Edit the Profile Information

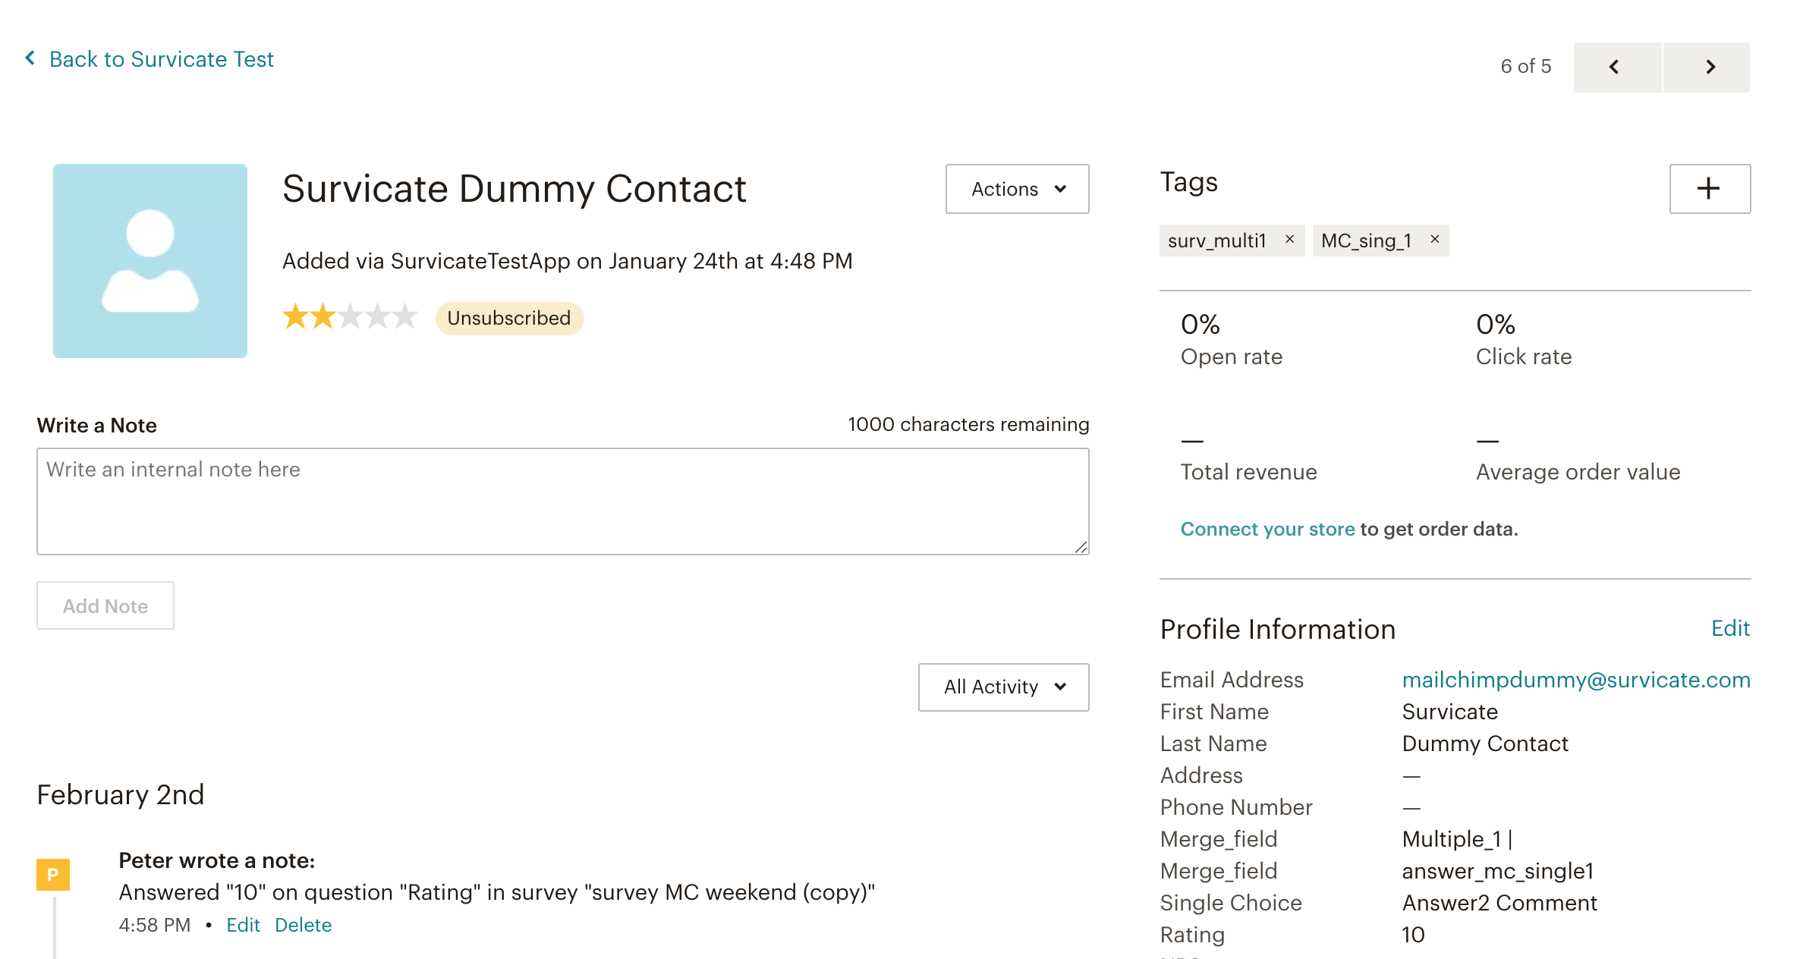point(1730,628)
